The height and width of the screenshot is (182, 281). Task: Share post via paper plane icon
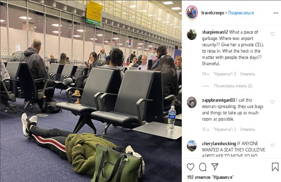point(215,167)
